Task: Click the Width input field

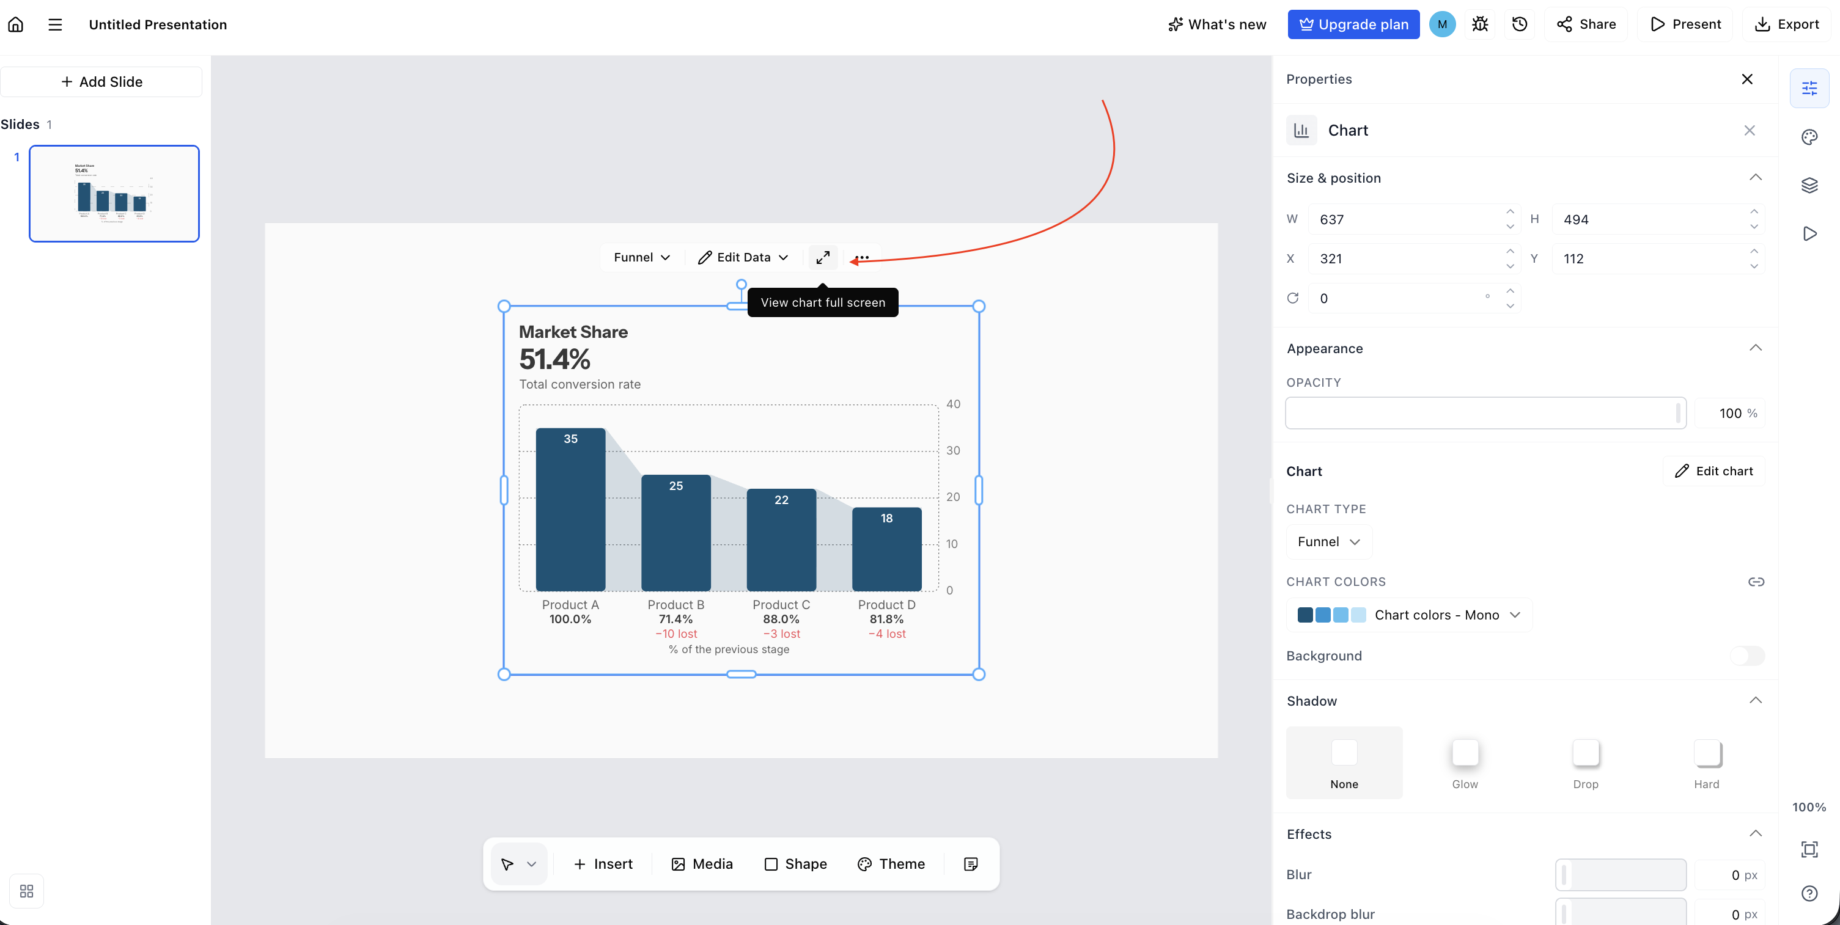Action: (x=1415, y=219)
